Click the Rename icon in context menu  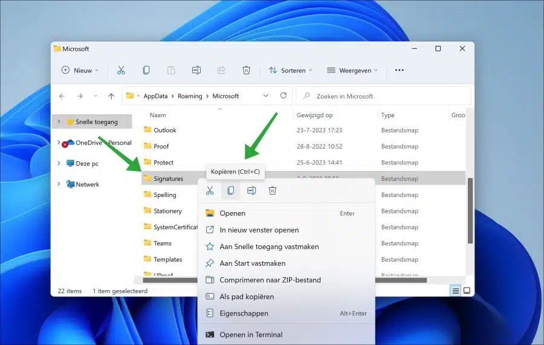[x=251, y=190]
